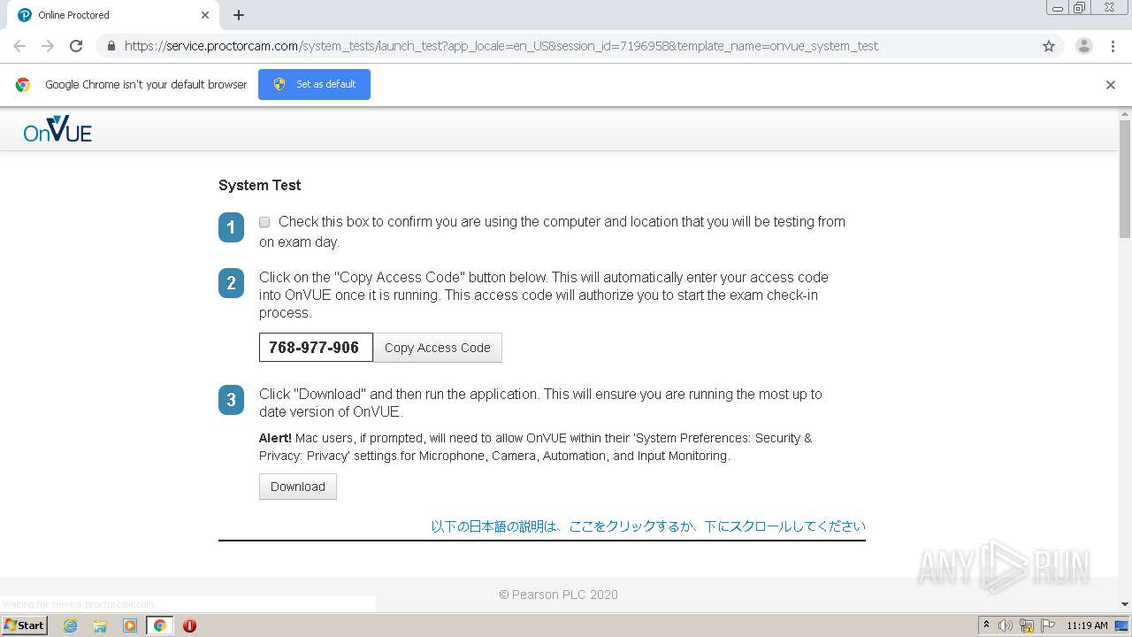The width and height of the screenshot is (1132, 637).
Task: Click the red Opera taskbar icon
Action: (x=189, y=625)
